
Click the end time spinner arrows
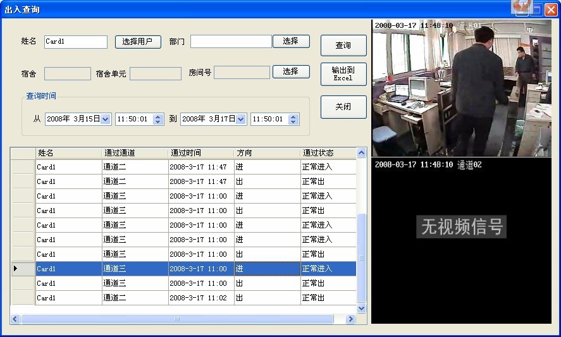(293, 119)
